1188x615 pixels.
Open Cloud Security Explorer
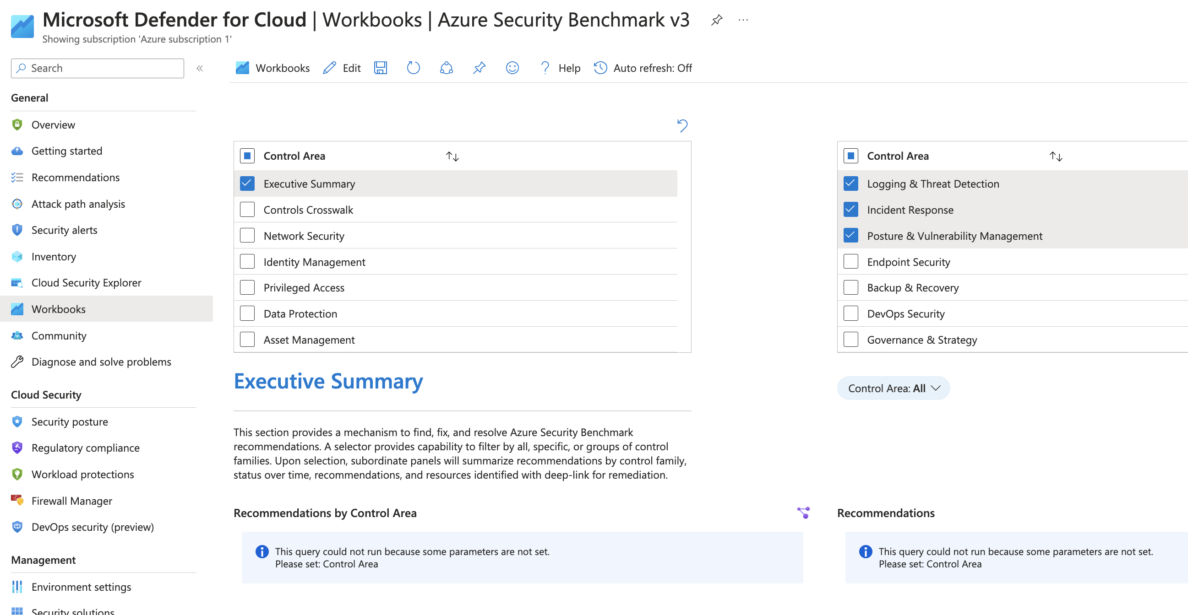tap(106, 283)
